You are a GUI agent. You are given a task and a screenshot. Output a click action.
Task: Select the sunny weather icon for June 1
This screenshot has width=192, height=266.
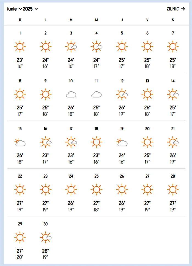click(20, 46)
